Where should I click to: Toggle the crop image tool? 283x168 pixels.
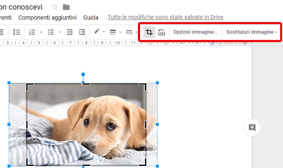coord(149,32)
